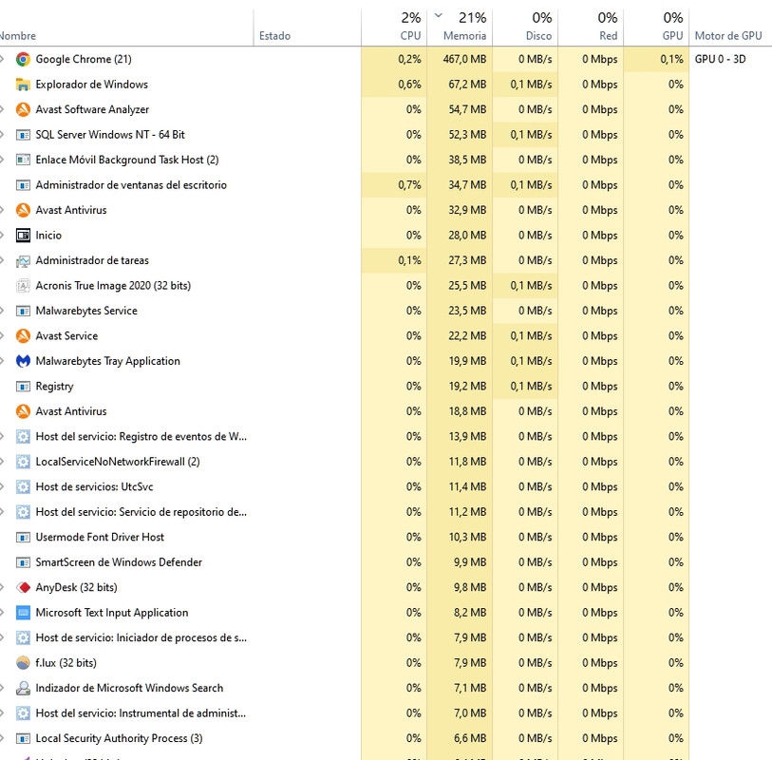Select Usermode Font Driver Host name

click(100, 537)
